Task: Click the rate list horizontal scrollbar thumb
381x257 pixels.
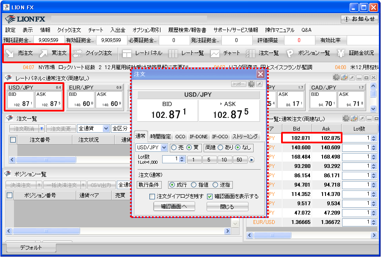Action: pyautogui.click(x=272, y=235)
